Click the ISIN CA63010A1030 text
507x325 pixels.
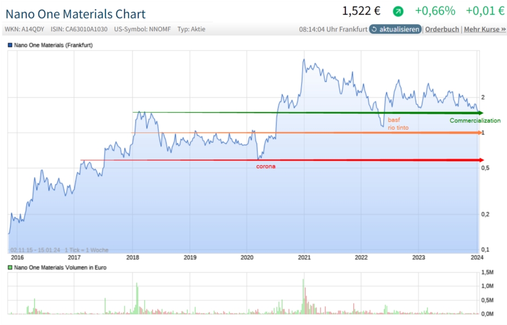point(79,29)
